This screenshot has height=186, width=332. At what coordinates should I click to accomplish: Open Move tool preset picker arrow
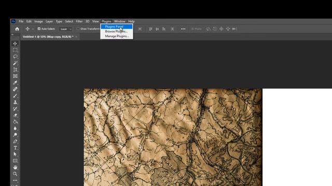[33, 29]
